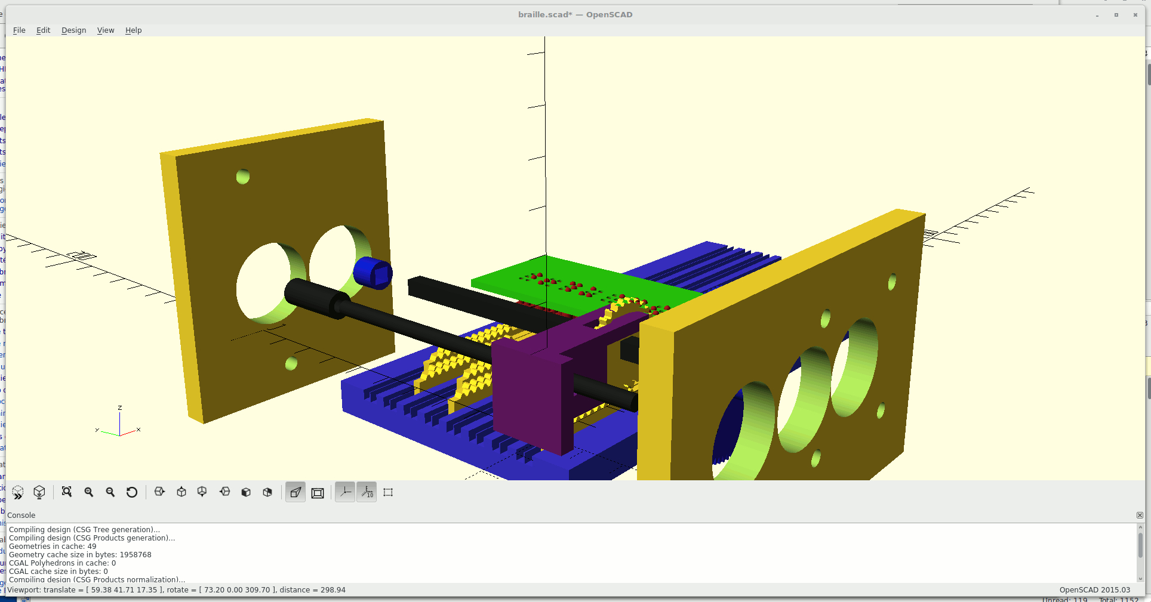Click the View All magnifier icon
This screenshot has height=602, width=1151.
[67, 492]
